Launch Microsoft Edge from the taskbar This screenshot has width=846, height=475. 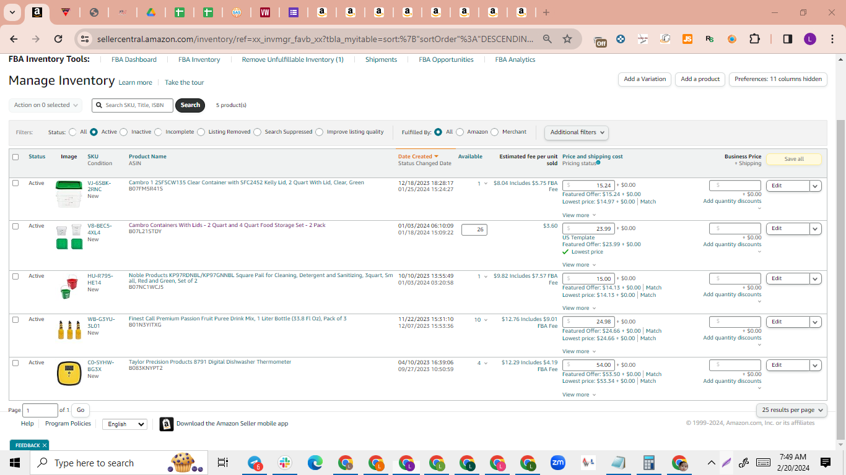[315, 463]
